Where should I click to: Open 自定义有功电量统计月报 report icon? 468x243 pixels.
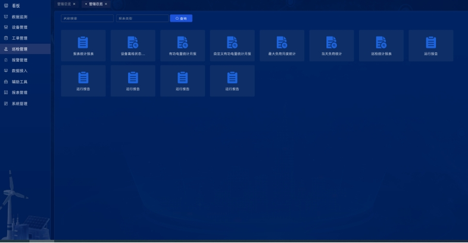(232, 42)
